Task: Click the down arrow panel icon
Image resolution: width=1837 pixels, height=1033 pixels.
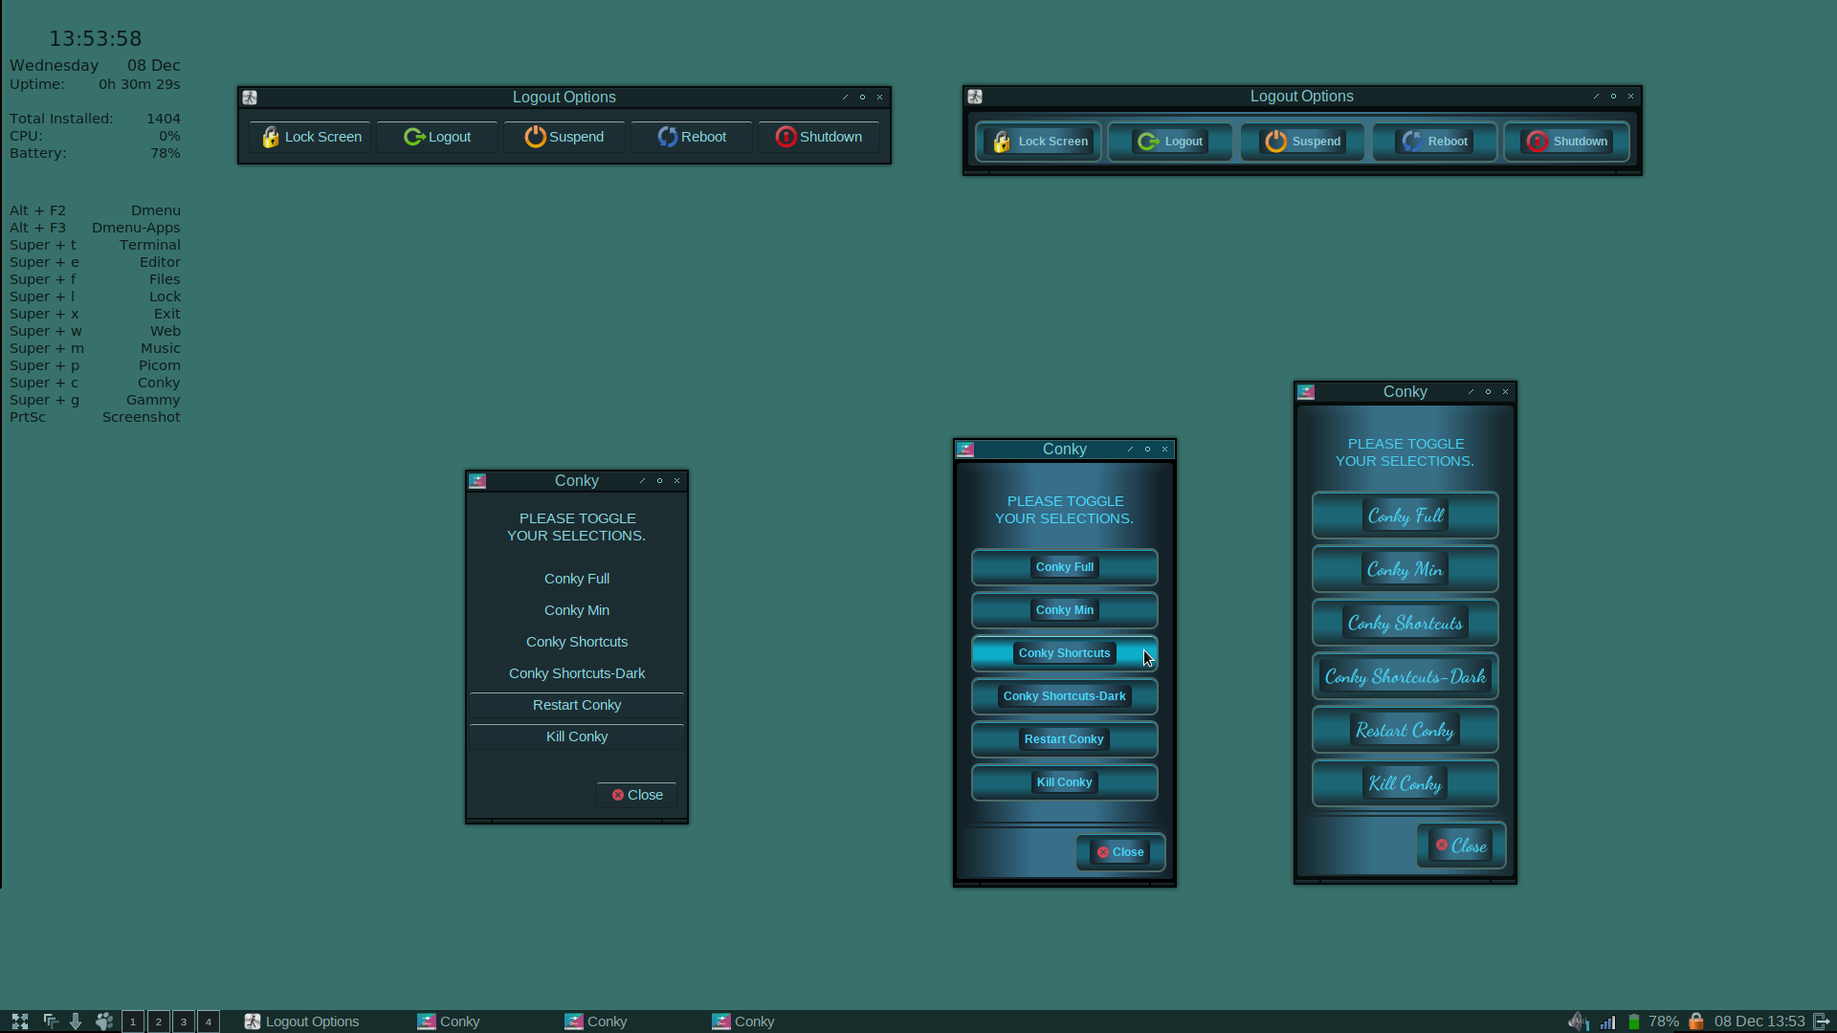Action: 76,1022
